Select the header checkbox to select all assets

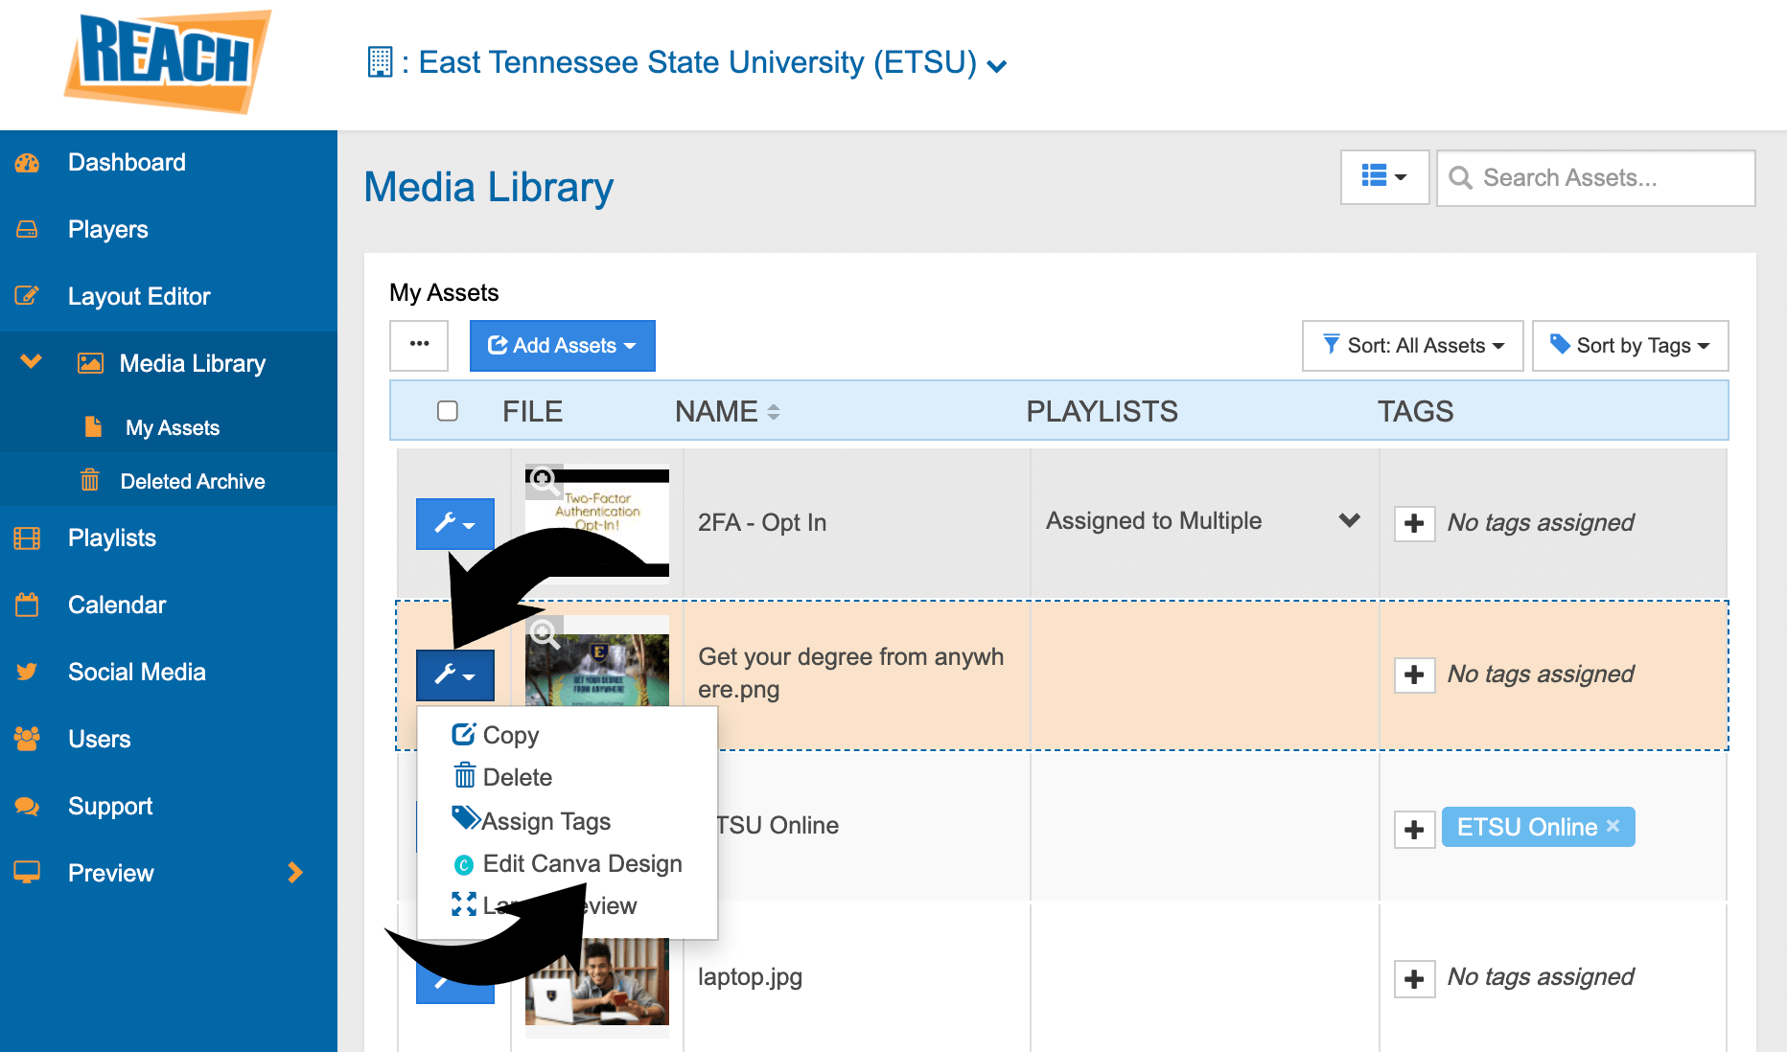coord(448,410)
